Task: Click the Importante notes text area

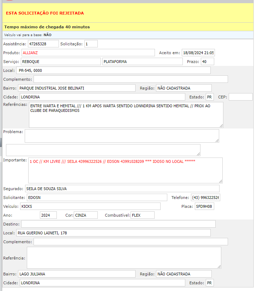Action: 125,170
